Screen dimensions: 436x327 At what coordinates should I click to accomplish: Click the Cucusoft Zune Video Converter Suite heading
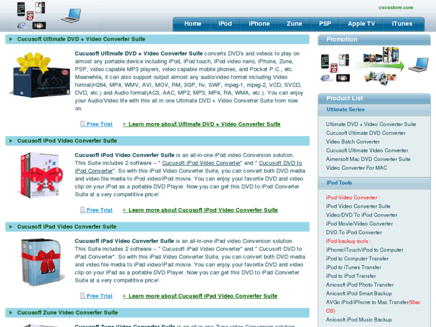(x=67, y=313)
